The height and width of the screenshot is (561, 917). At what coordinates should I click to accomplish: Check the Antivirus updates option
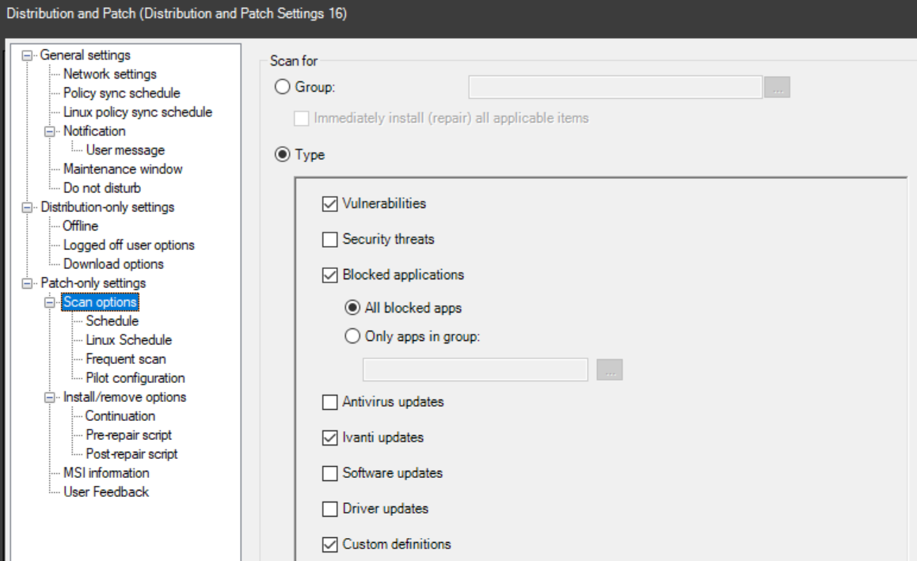pos(330,403)
